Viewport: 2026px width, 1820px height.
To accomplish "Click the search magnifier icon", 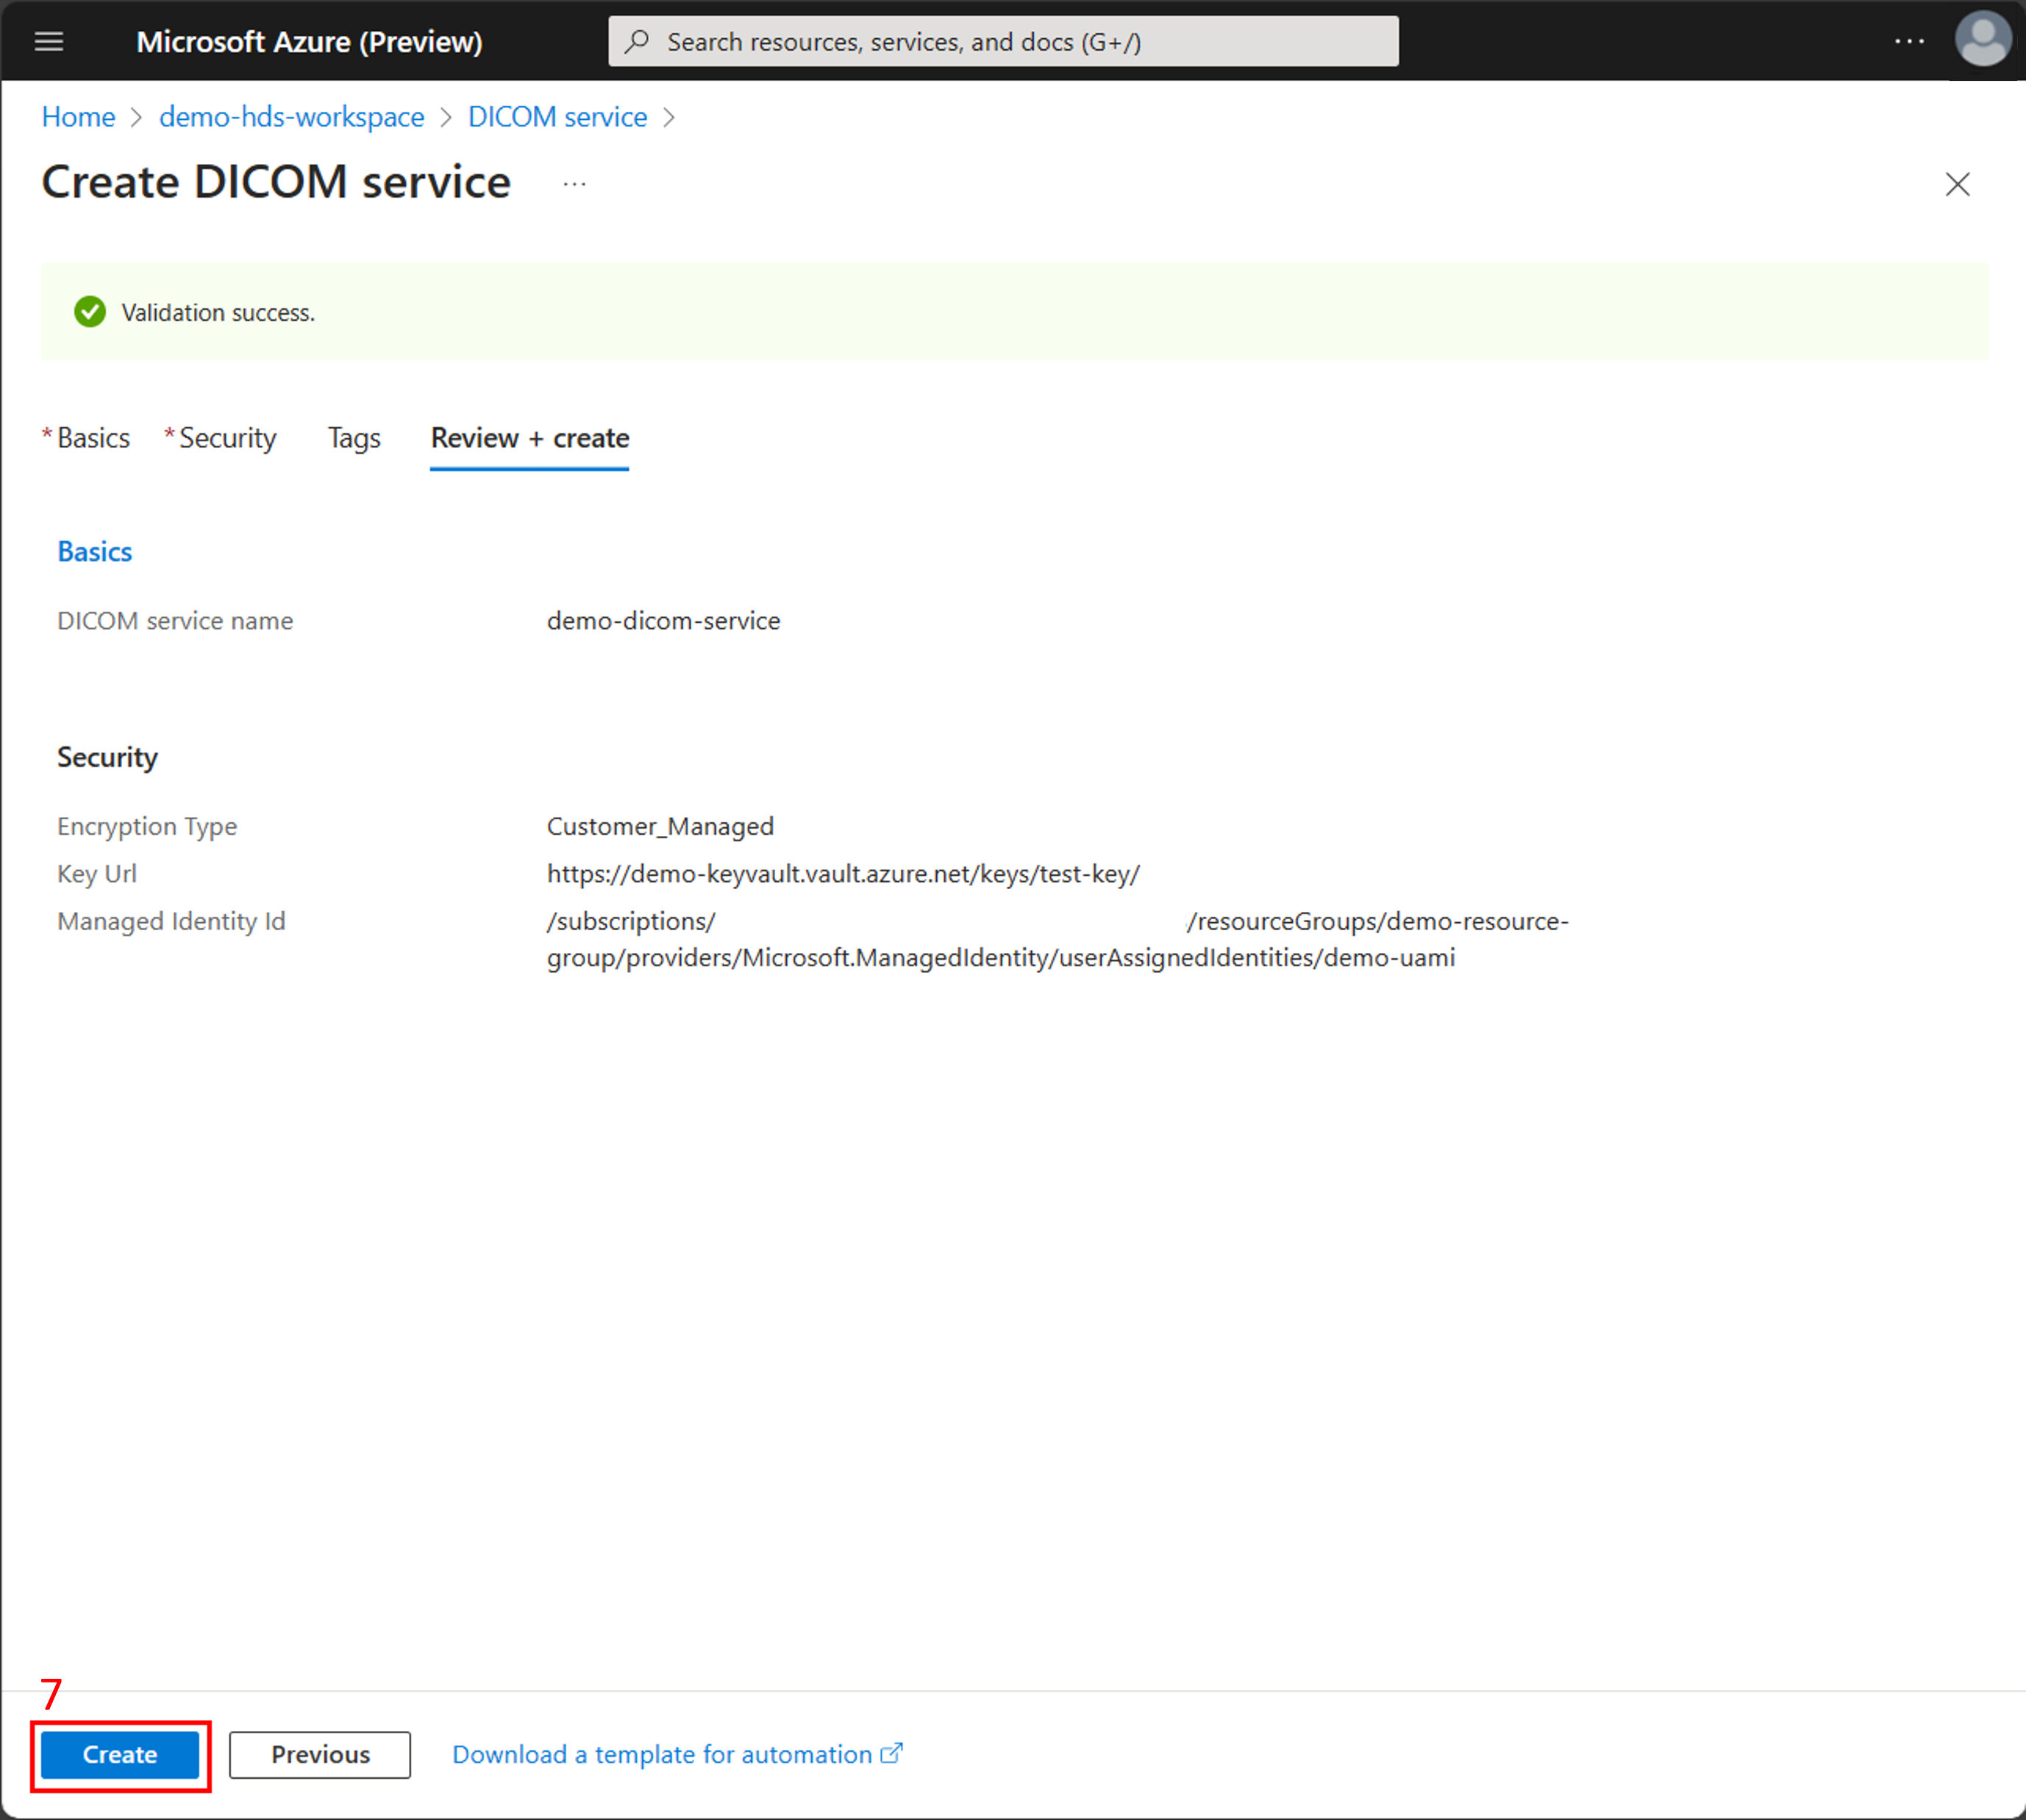I will [637, 42].
